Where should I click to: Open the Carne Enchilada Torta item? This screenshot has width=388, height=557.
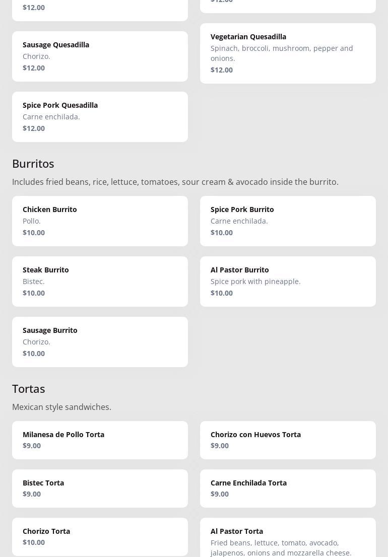(x=288, y=489)
